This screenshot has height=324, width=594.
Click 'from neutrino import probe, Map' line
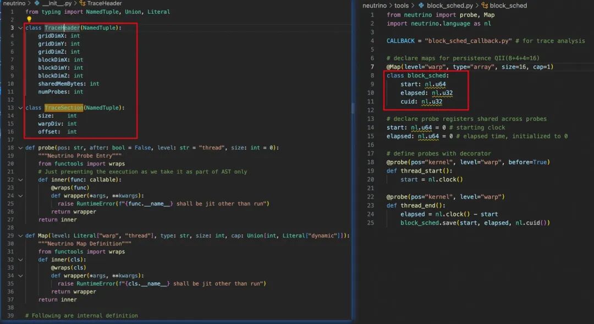[441, 15]
